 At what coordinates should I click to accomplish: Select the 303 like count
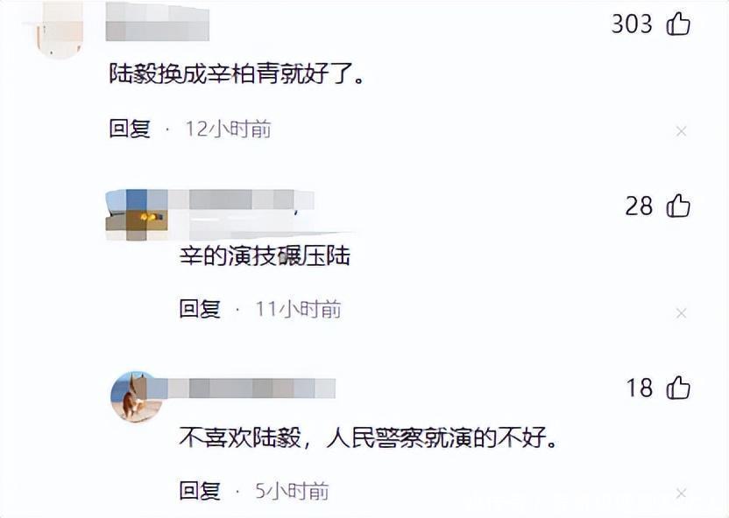click(x=632, y=24)
